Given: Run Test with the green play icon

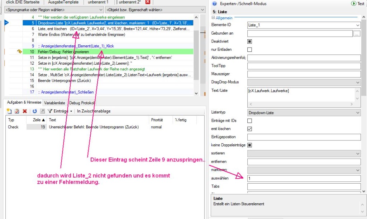Looking at the screenshot, I should coord(353,4).
